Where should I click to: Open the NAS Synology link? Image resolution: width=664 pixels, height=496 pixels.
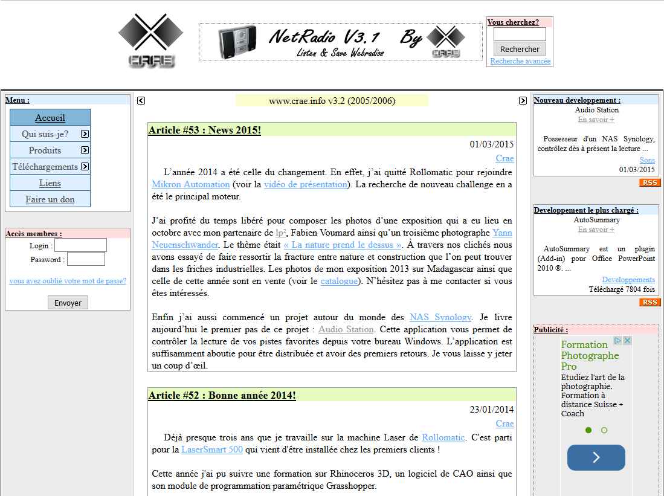(440, 317)
